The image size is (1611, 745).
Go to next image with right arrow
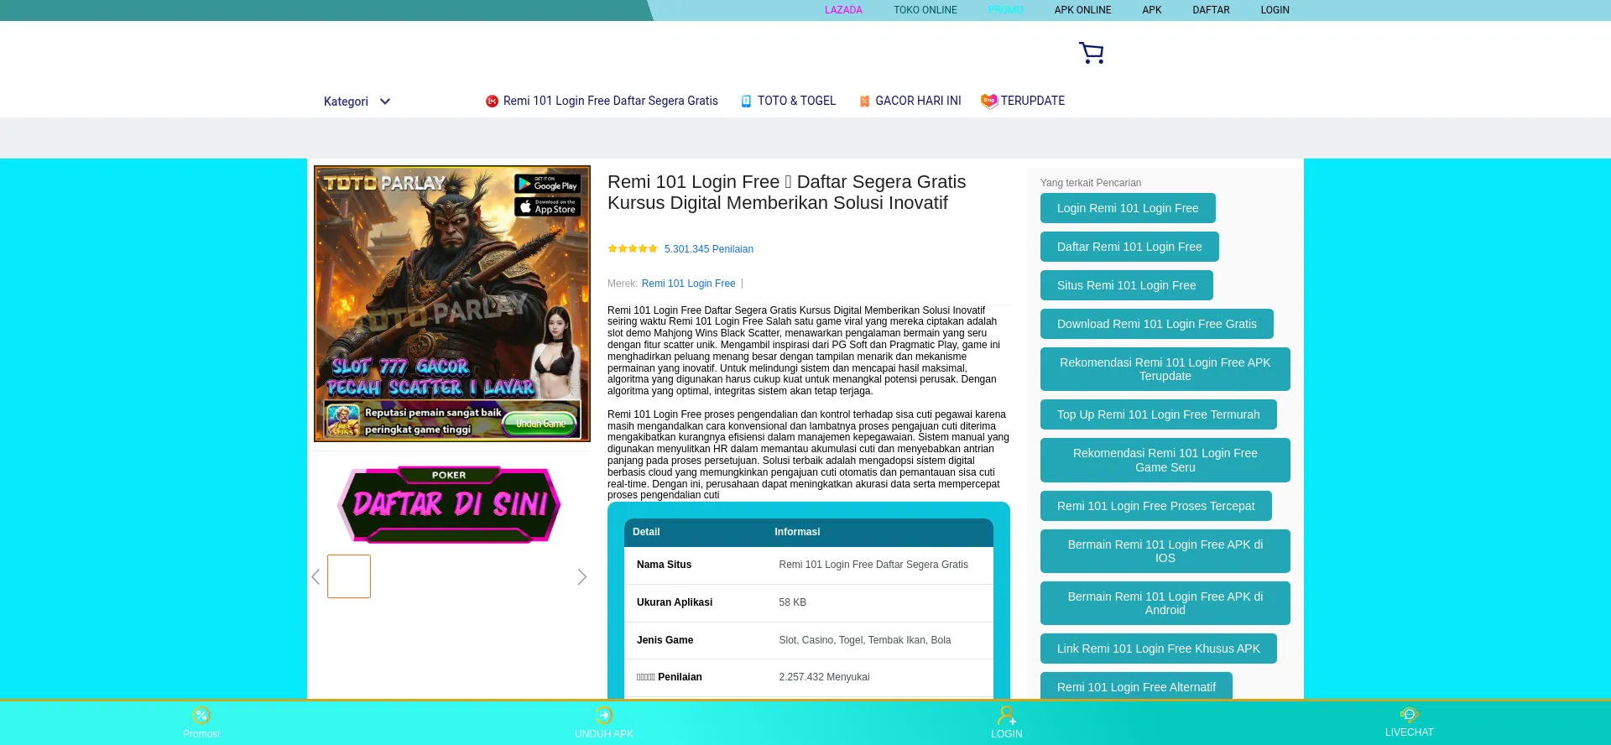[x=581, y=577]
